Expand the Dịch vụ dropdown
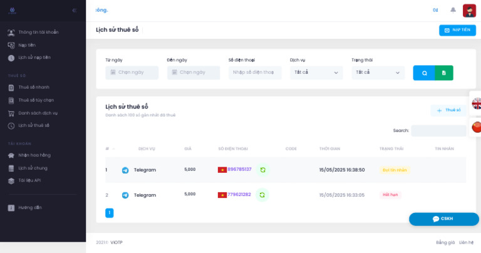This screenshot has height=253, width=481. coord(316,73)
